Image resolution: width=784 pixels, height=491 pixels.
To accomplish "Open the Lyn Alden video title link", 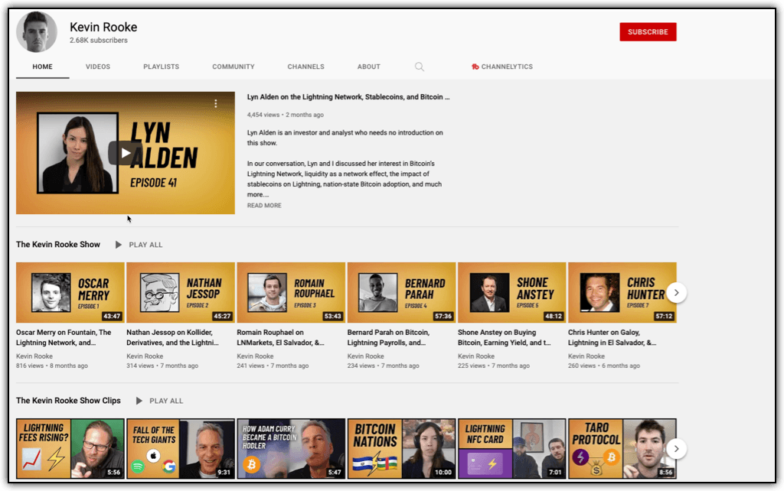I will pyautogui.click(x=348, y=97).
